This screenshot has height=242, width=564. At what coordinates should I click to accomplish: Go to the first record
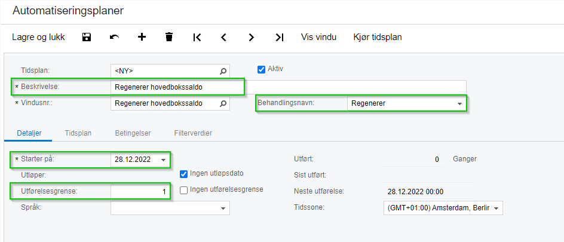tap(197, 37)
